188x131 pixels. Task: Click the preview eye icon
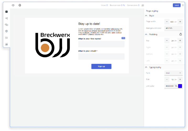point(13,5)
